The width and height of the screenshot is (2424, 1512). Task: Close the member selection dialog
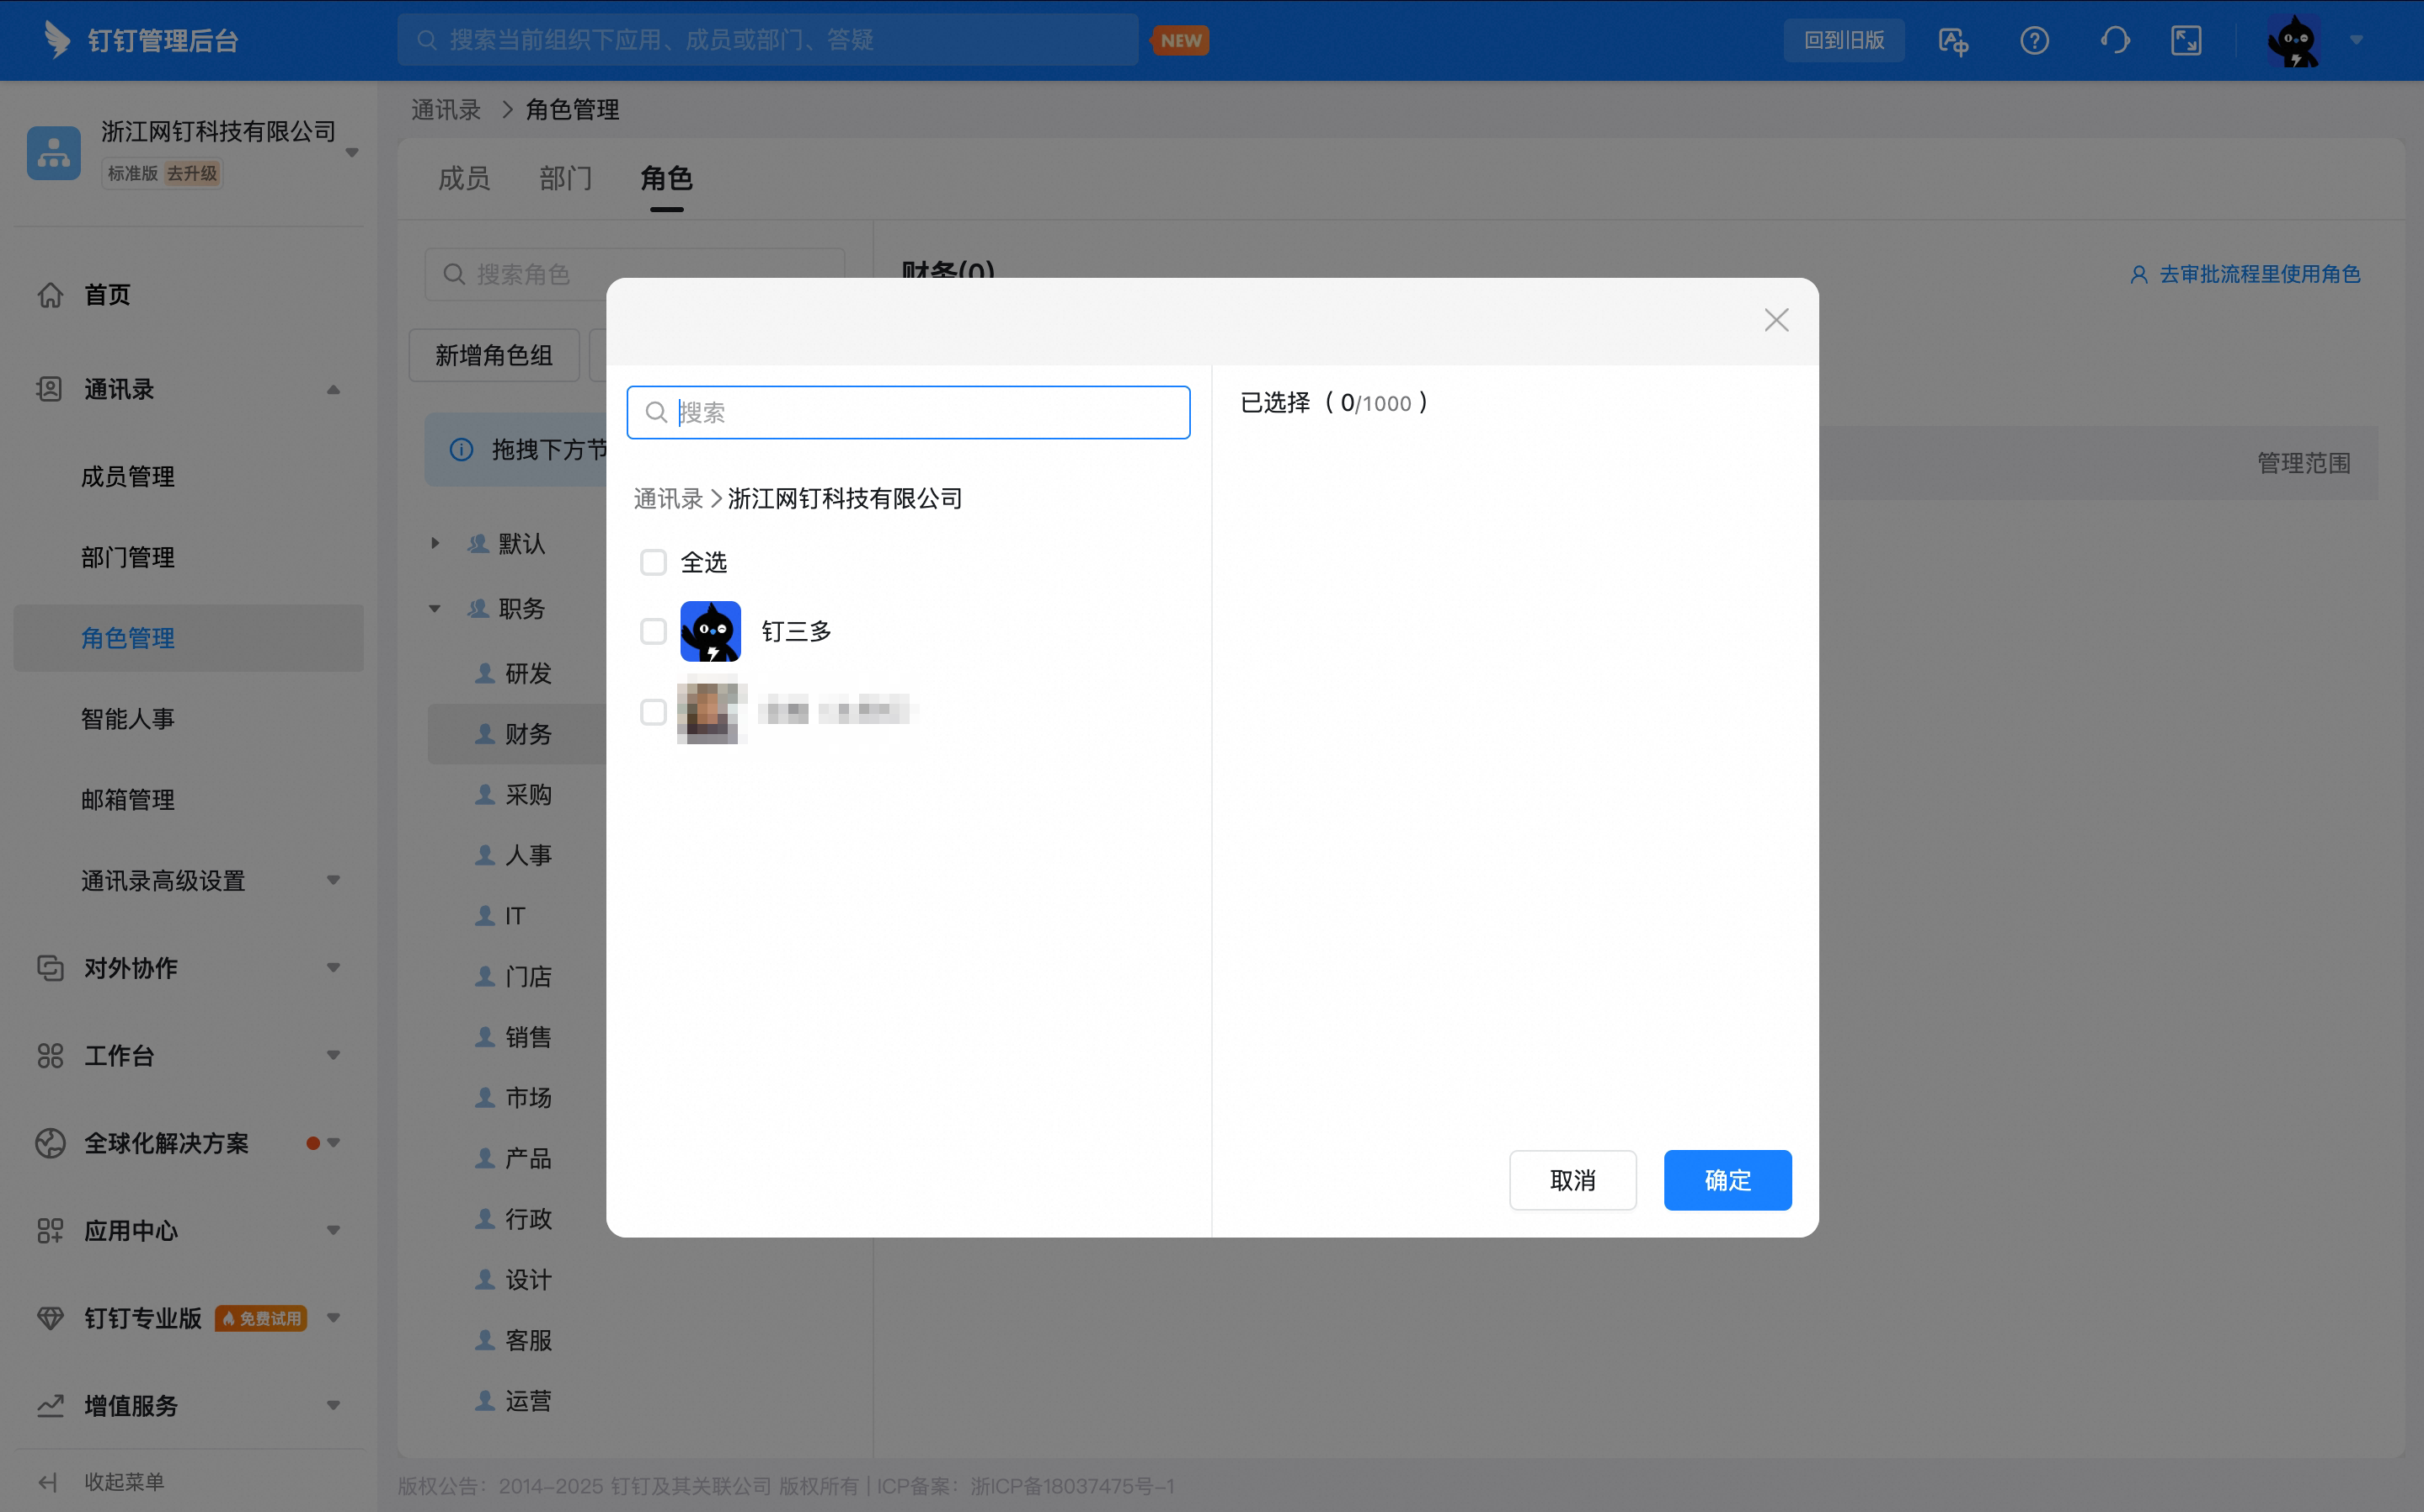(x=1777, y=320)
